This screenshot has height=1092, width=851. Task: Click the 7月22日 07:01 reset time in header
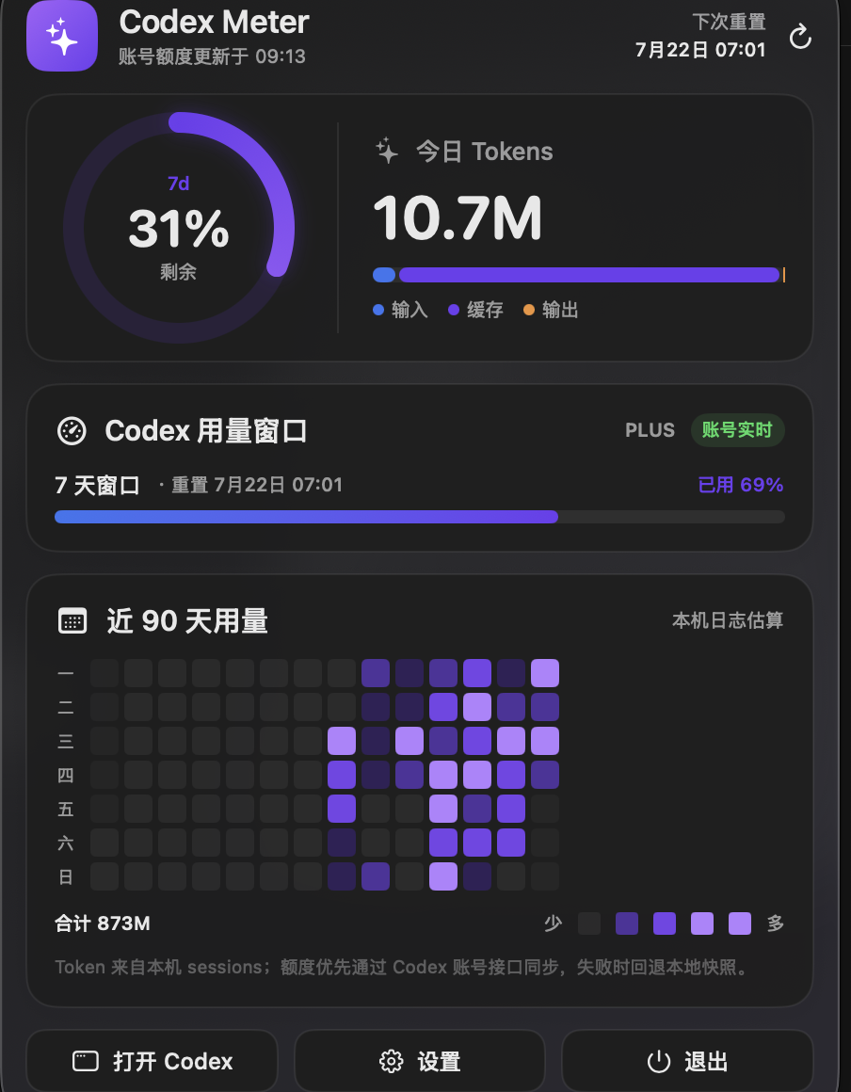click(x=700, y=50)
